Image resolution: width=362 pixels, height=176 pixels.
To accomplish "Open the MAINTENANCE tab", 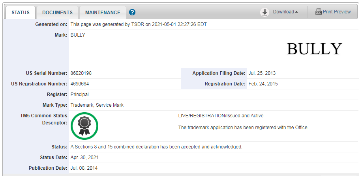I will point(103,13).
